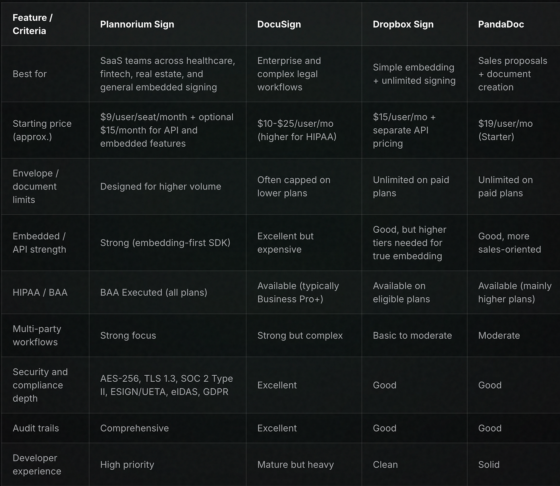The width and height of the screenshot is (560, 486).
Task: Click the Good, more sales-oriented cell
Action: (x=509, y=243)
